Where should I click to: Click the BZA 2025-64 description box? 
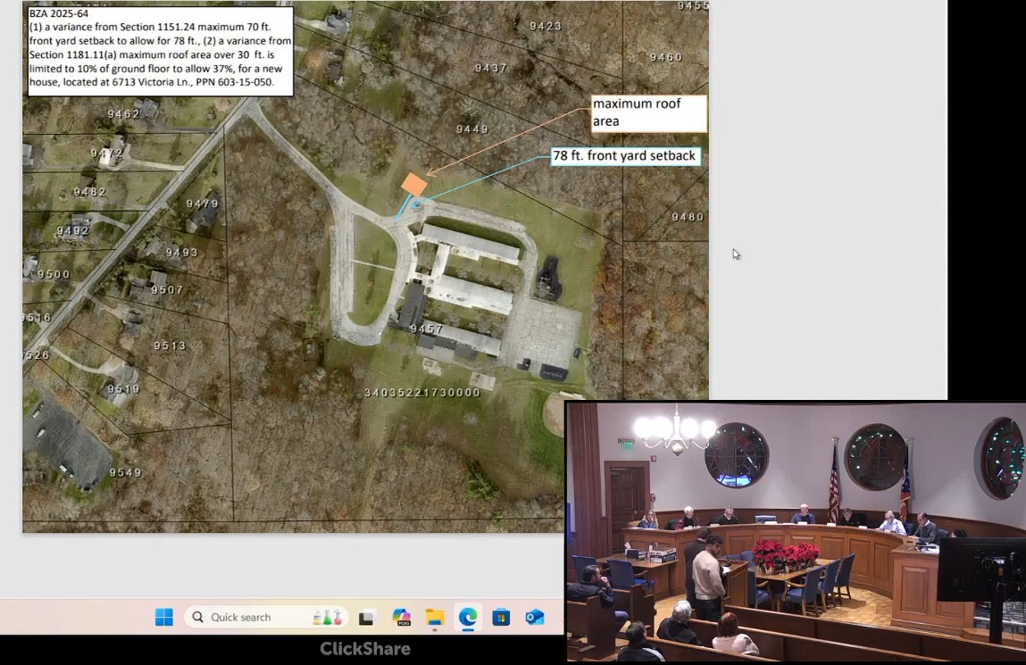tap(161, 51)
